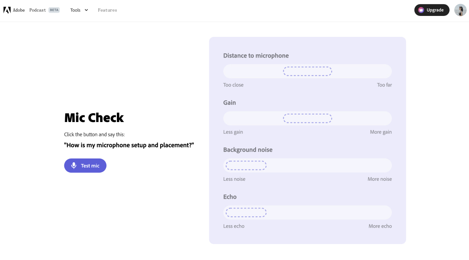
Task: Click the Podcast home link
Action: [38, 10]
